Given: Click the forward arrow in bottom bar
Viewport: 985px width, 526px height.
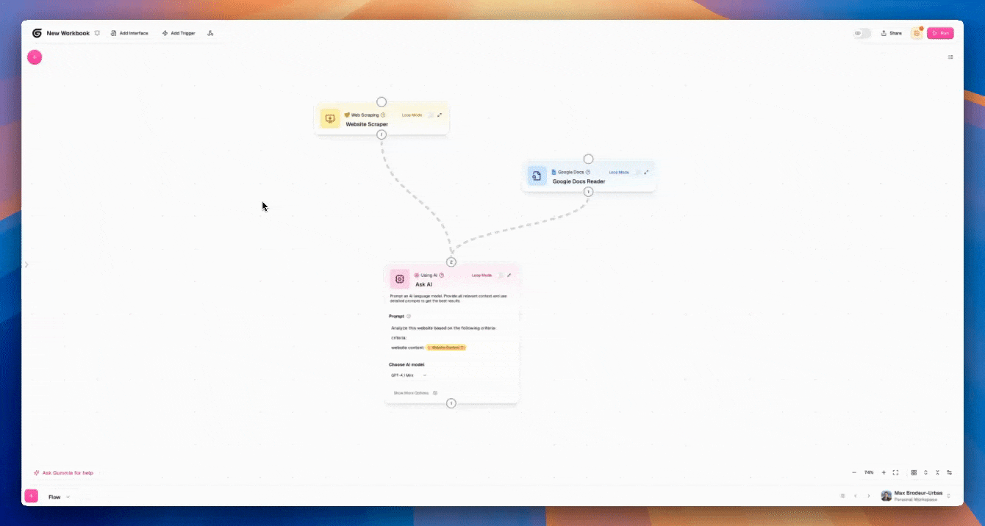Looking at the screenshot, I should (868, 496).
